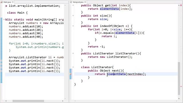Collapse the listIterator() method fold marker
The image size is (183, 103).
coord(73,54)
